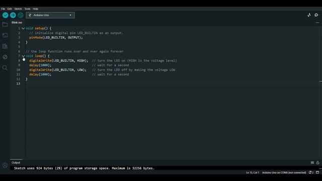Open the File menu
The width and height of the screenshot is (322, 181).
3,9
